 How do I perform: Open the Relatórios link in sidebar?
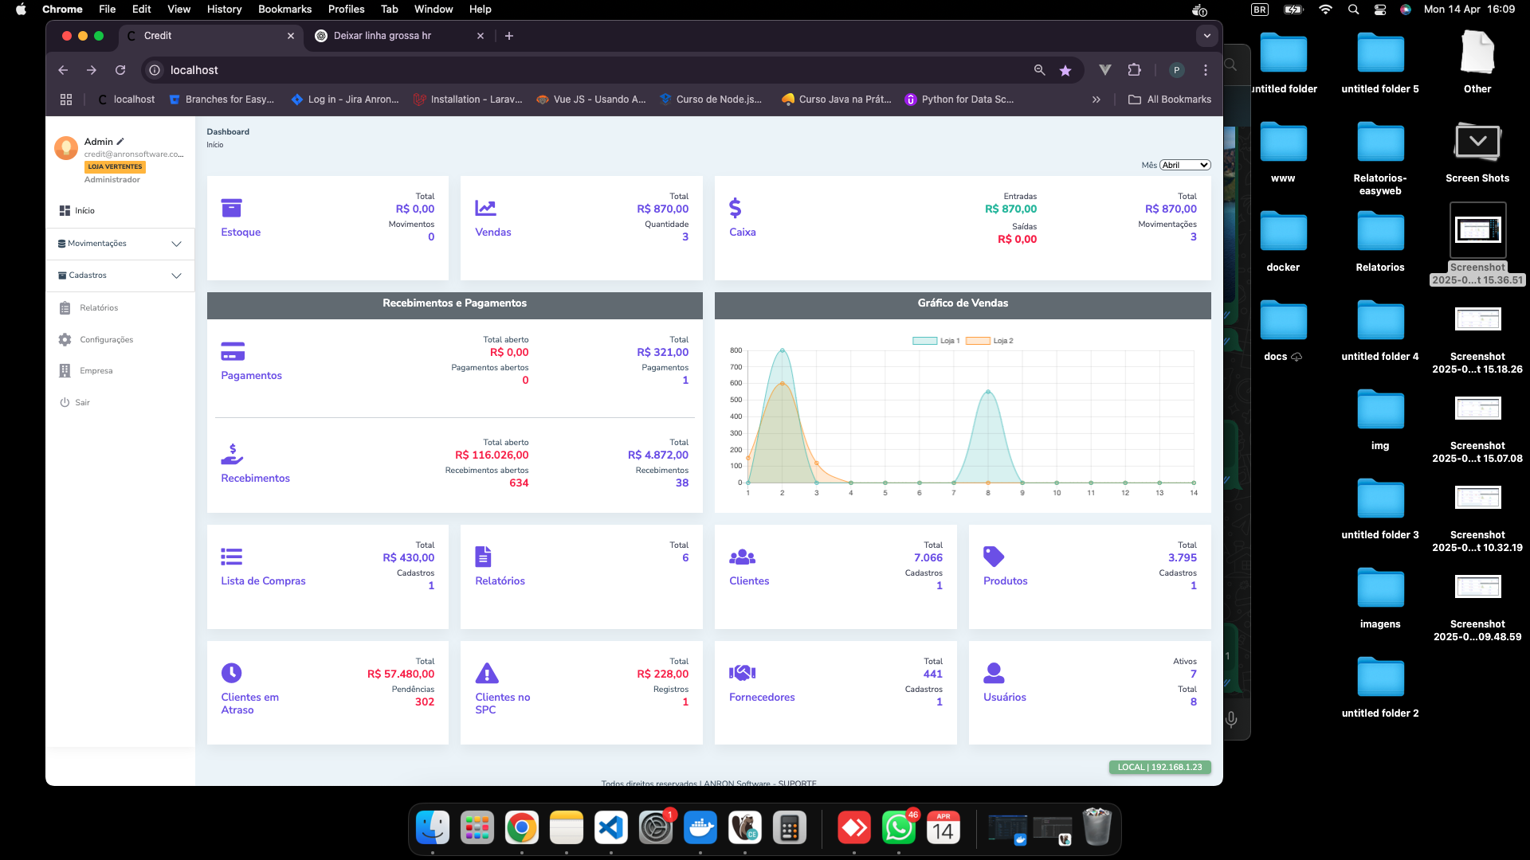[98, 308]
